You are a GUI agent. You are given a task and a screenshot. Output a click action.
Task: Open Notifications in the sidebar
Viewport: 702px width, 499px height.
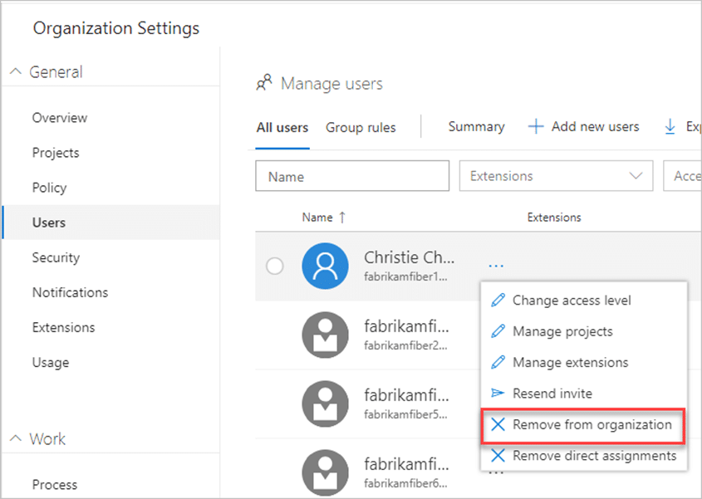pos(70,292)
